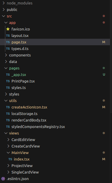Click the M status badge on page.tsx

click(x=104, y=42)
